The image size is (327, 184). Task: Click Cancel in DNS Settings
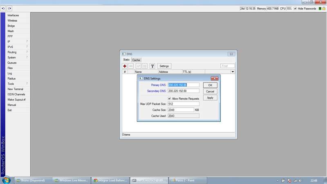[x=210, y=91]
